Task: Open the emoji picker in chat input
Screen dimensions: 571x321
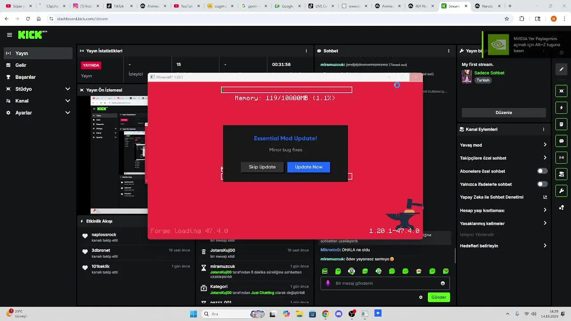Action: tap(443, 283)
